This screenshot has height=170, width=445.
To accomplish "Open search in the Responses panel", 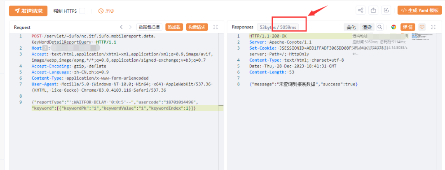I will (379, 27).
